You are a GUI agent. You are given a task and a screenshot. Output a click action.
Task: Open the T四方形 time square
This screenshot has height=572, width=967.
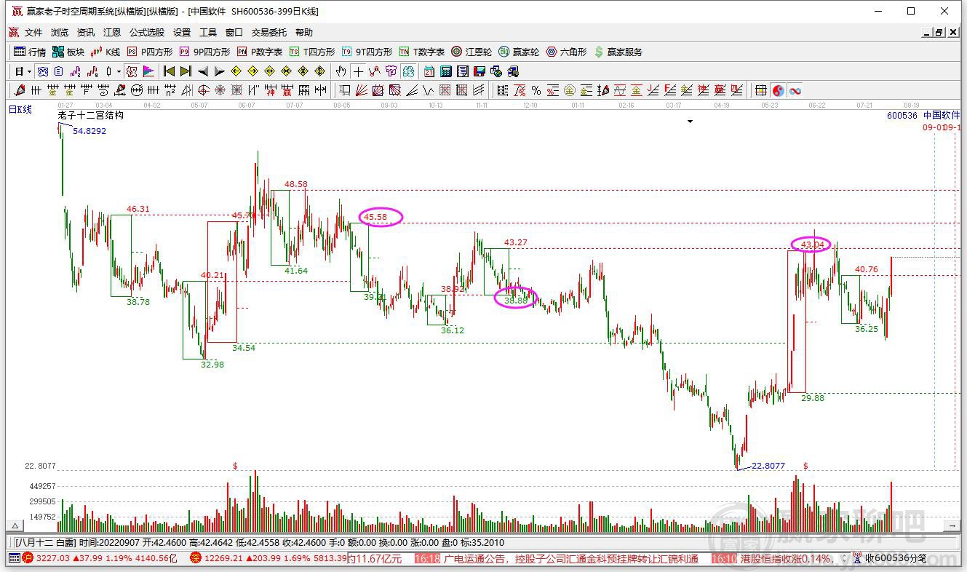[312, 52]
